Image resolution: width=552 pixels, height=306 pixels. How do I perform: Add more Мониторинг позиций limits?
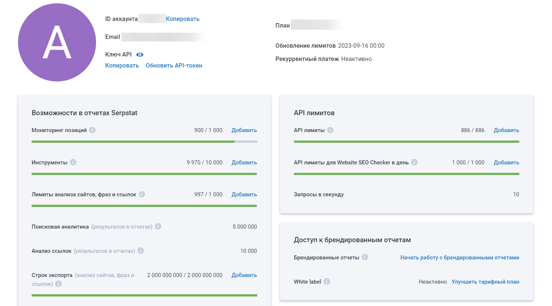click(244, 130)
